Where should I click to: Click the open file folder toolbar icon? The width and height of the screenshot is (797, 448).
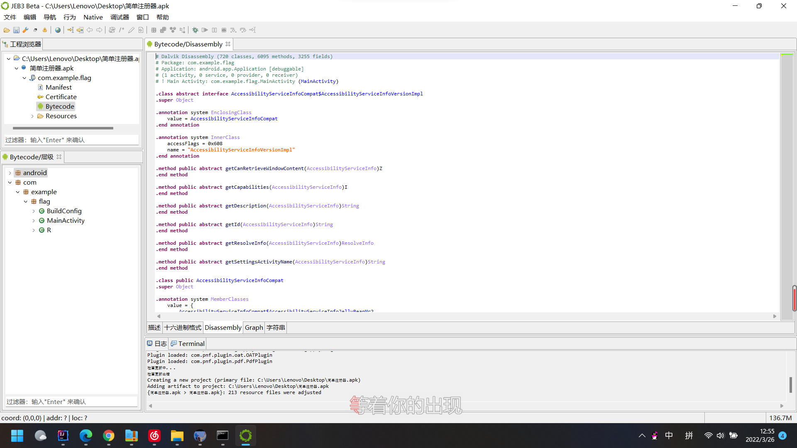(7, 30)
